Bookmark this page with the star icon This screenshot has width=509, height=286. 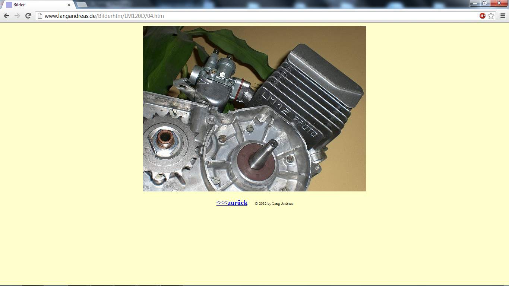click(x=491, y=16)
